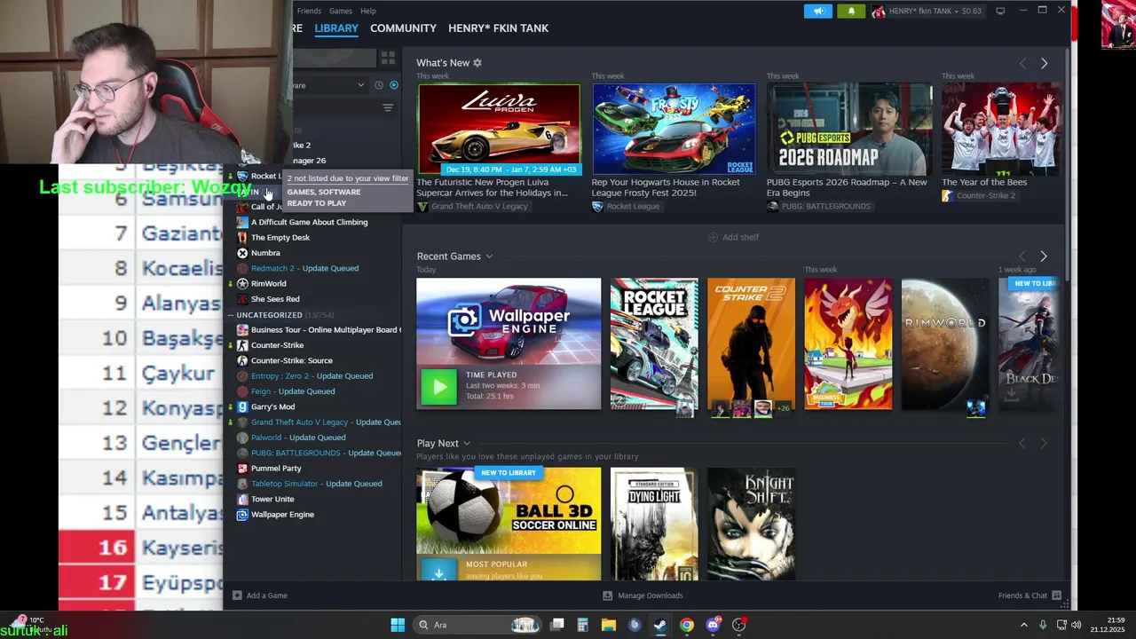Image resolution: width=1136 pixels, height=639 pixels.
Task: Open volume control in system tray
Action: click(1077, 625)
